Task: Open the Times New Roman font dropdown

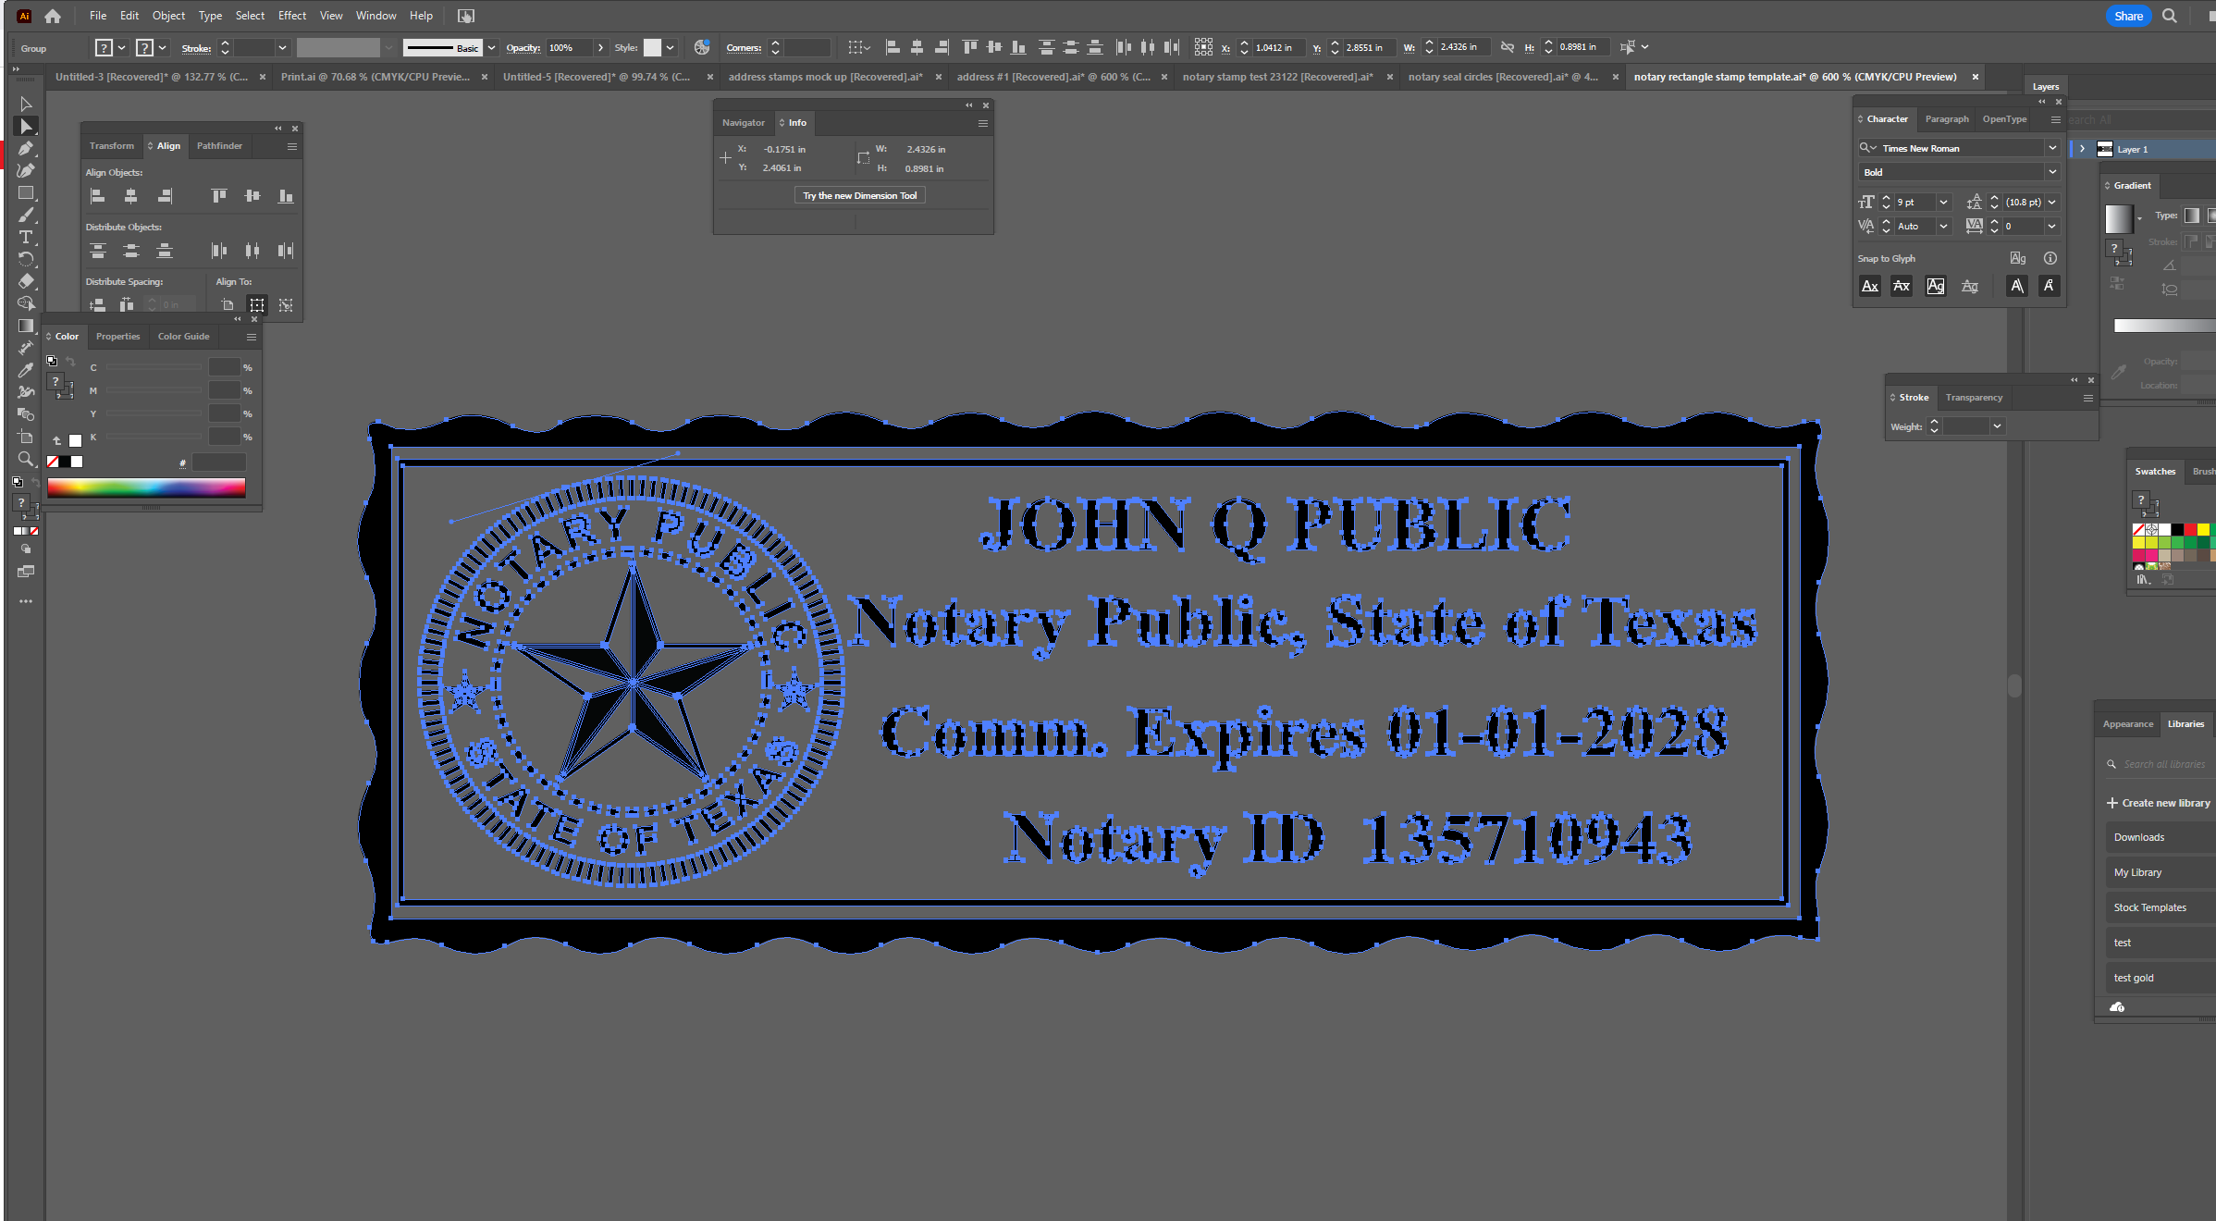Action: coord(2052,148)
